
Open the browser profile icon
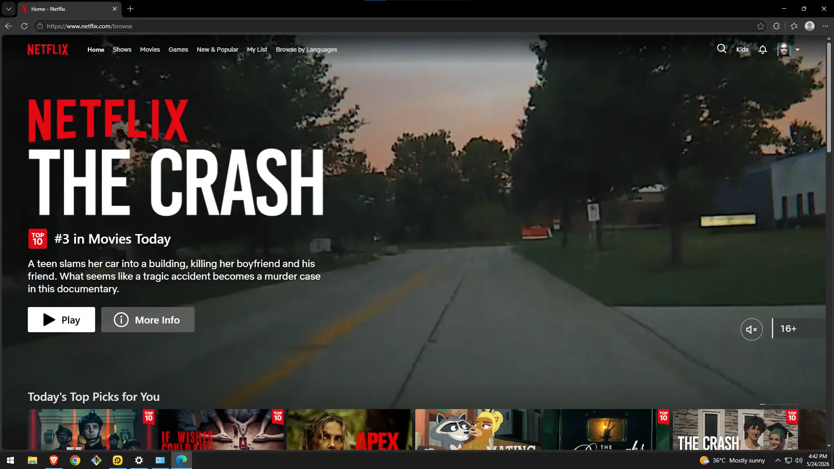[x=810, y=26]
